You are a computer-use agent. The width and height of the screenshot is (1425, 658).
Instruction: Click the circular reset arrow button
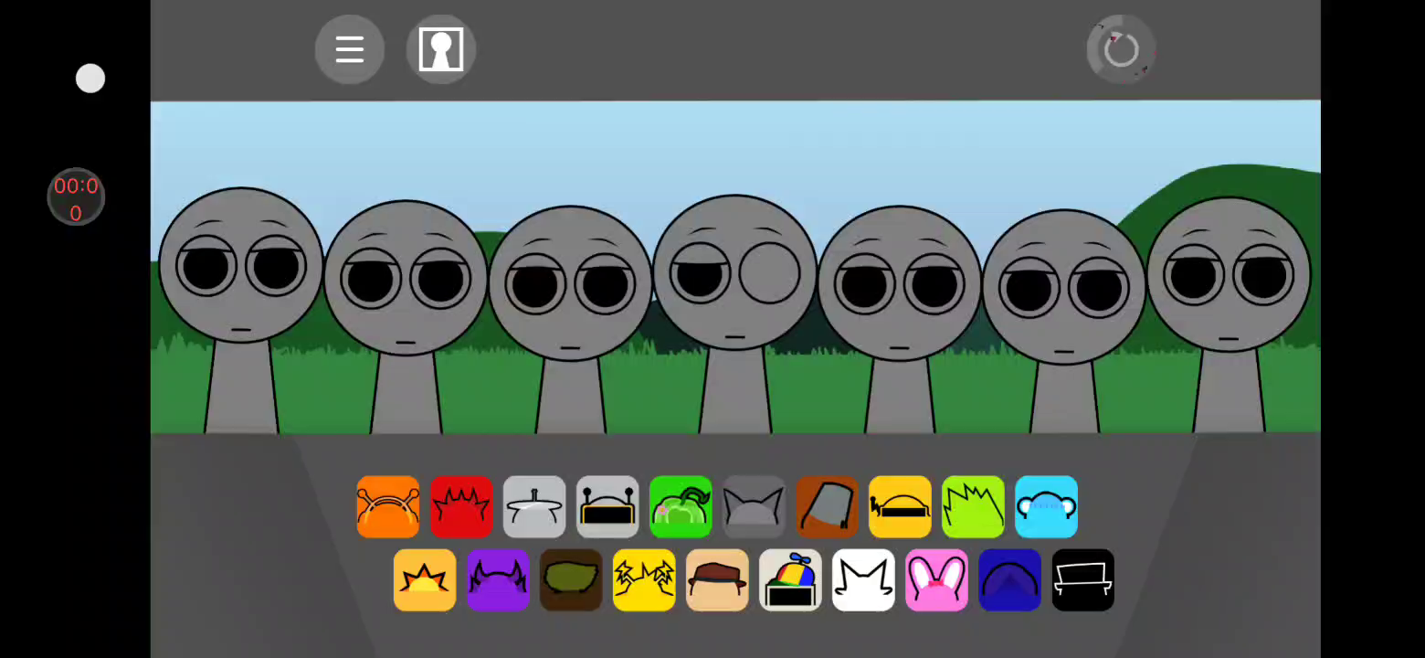(1121, 49)
